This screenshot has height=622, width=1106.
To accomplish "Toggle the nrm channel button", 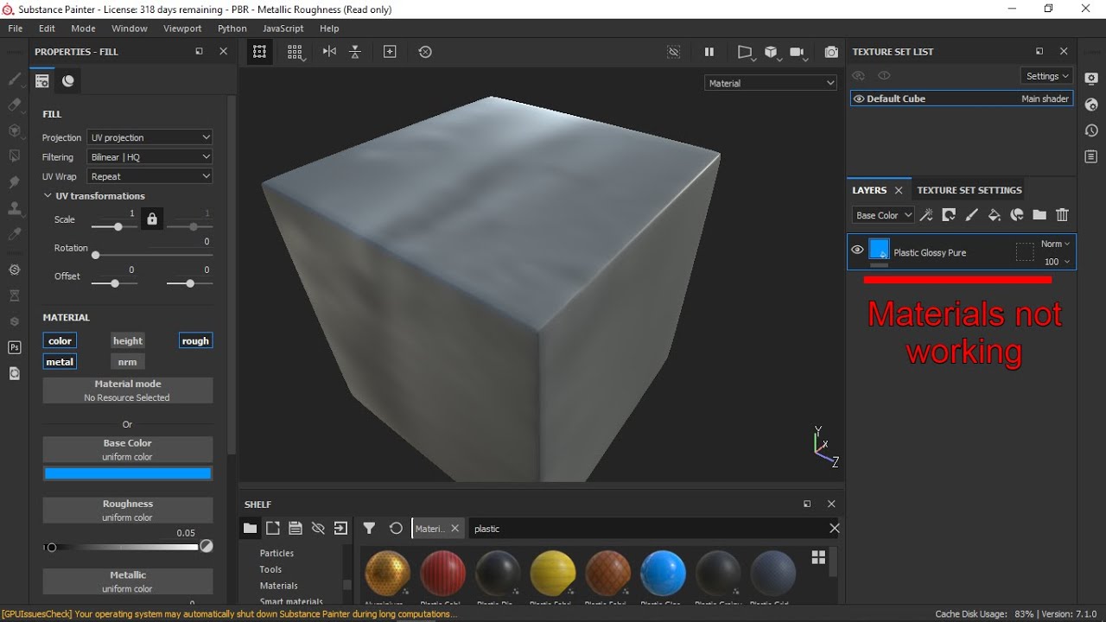I will [x=128, y=361].
